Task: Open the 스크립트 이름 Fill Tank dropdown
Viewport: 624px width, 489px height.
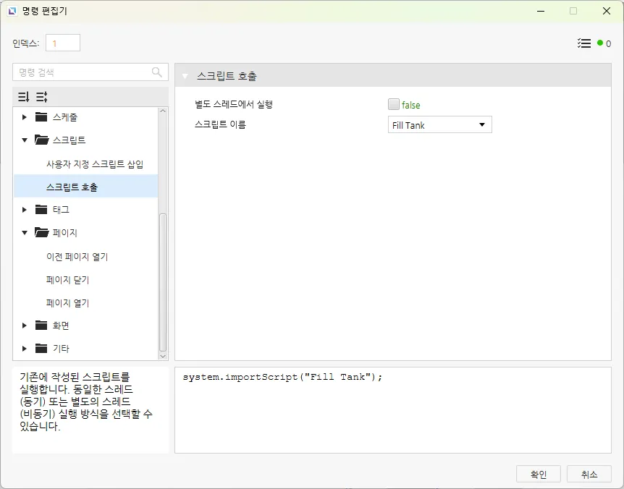Action: [440, 125]
